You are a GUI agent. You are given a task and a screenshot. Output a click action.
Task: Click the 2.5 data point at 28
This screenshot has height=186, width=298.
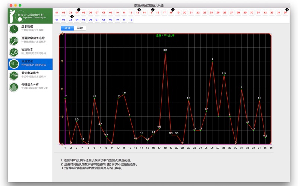224,75
